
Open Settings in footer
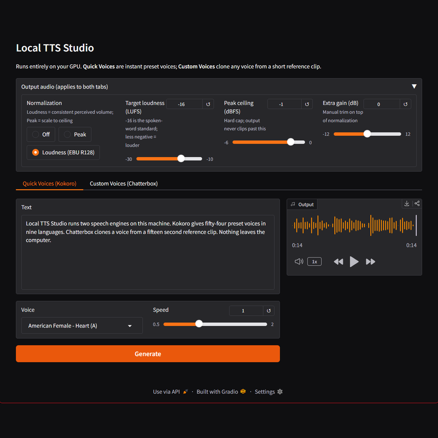(269, 392)
